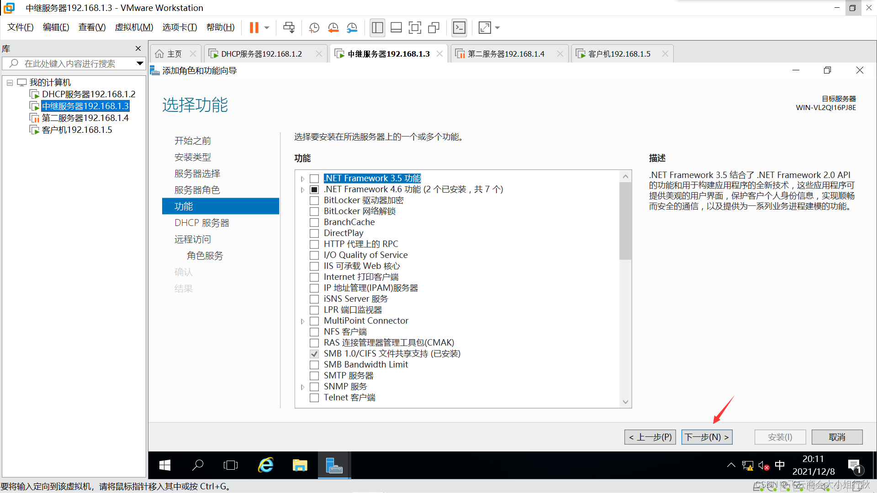This screenshot has width=877, height=493.
Task: Open the 虚拟机(M) menu
Action: tap(134, 27)
